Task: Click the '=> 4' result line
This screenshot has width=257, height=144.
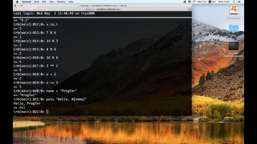Action: coord(17,62)
